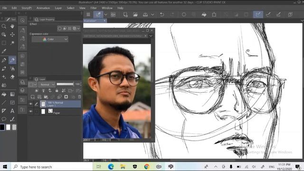
Task: Select the Hand move-view tool
Action: [x=12, y=26]
